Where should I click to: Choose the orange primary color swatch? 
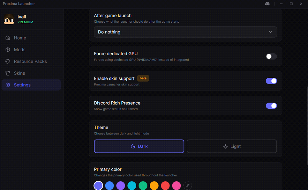click(154, 185)
